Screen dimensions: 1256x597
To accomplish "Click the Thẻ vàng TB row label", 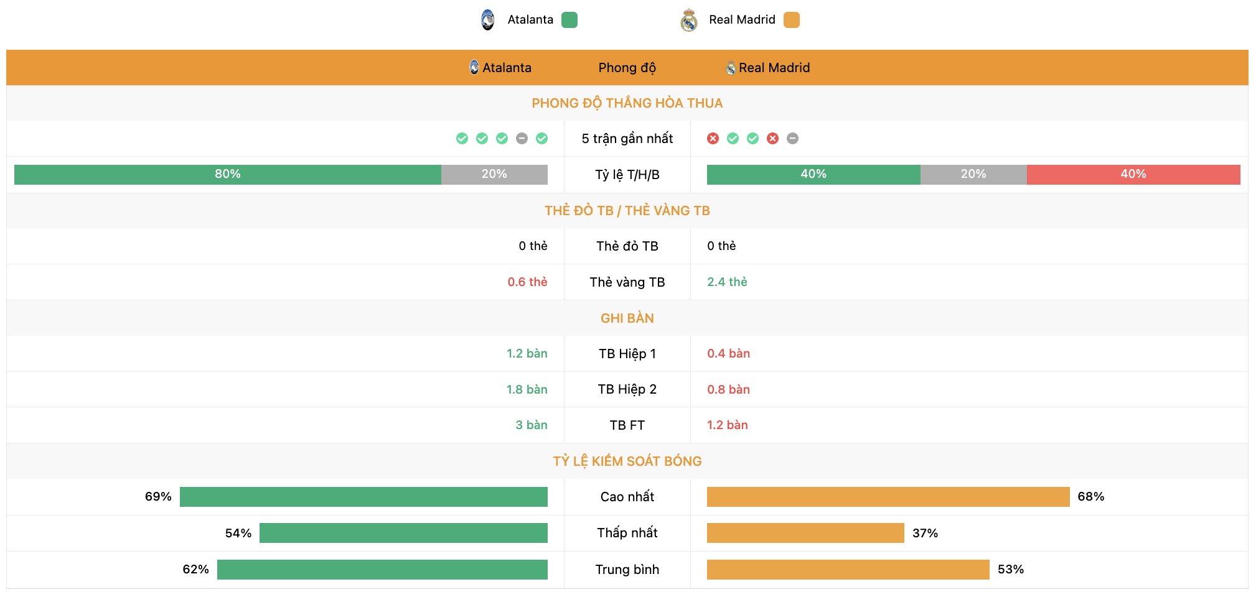I will pos(627,282).
